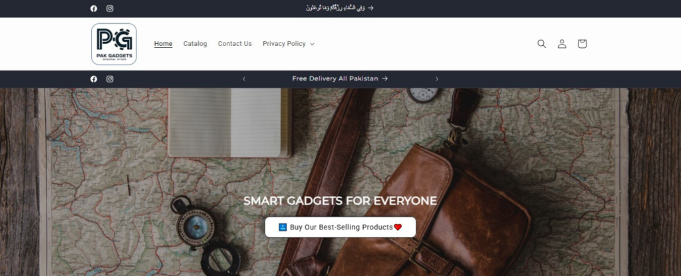Show next announcement with right chevron
Image resolution: width=681 pixels, height=276 pixels.
coord(437,78)
